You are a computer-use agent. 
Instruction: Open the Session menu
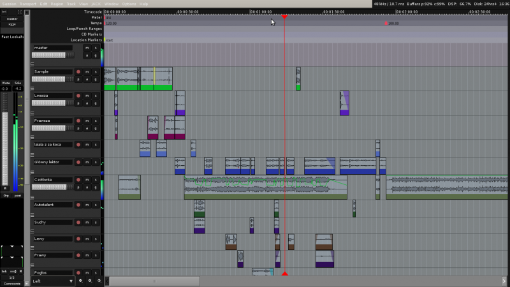(x=9, y=4)
